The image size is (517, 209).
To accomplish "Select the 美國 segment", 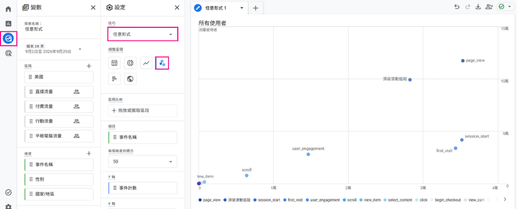I will click(59, 77).
